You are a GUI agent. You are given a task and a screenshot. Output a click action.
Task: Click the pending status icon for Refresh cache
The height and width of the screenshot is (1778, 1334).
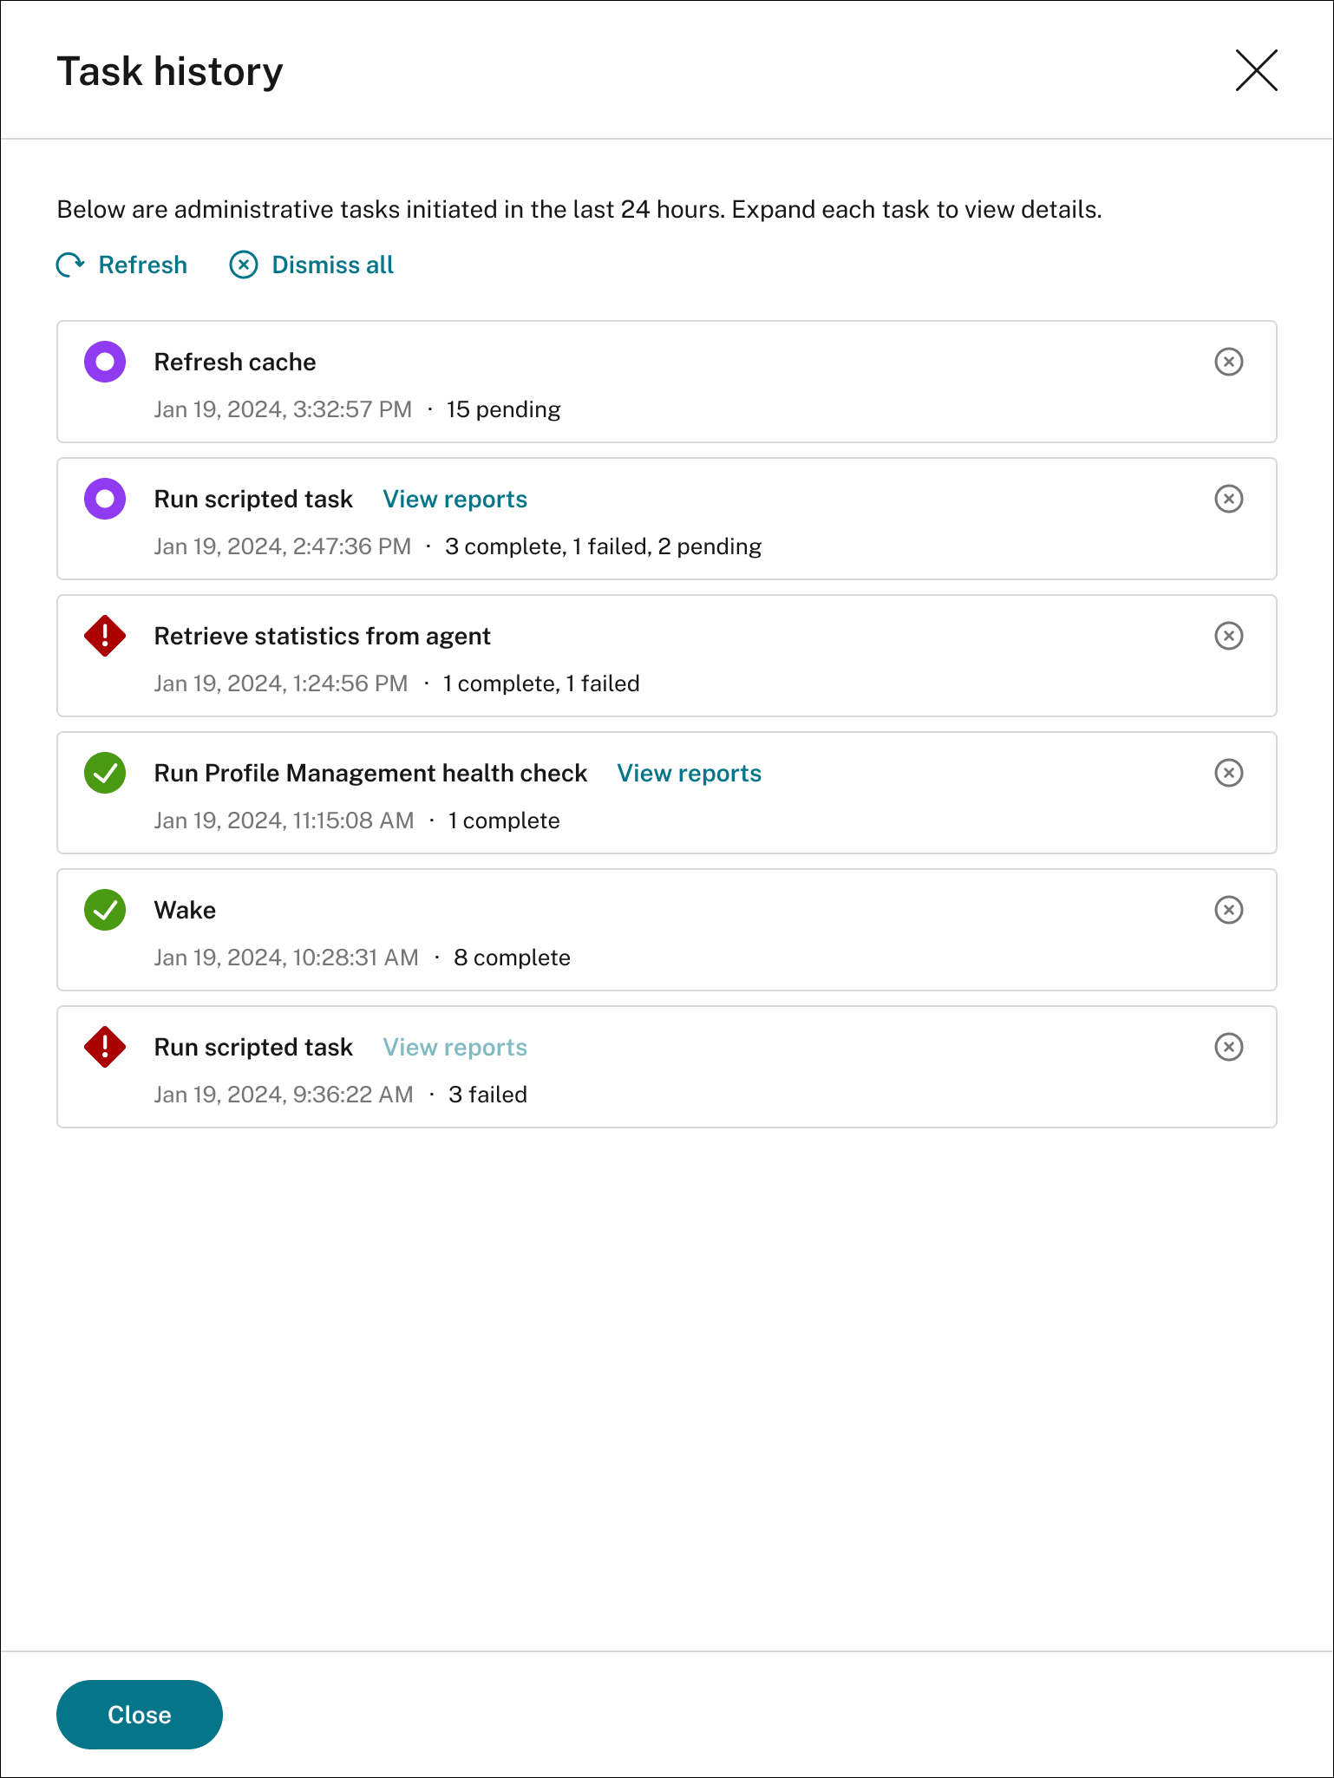tap(105, 362)
